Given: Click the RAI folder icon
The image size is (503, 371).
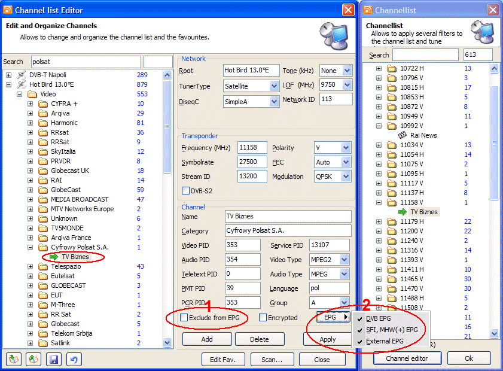Looking at the screenshot, I should click(42, 180).
